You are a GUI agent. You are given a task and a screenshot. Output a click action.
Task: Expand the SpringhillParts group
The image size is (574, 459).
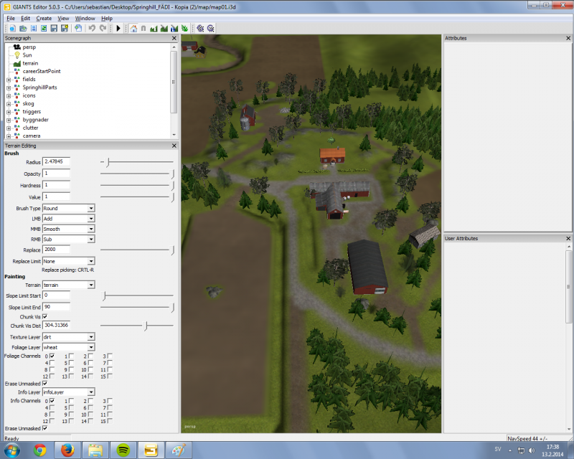click(9, 87)
